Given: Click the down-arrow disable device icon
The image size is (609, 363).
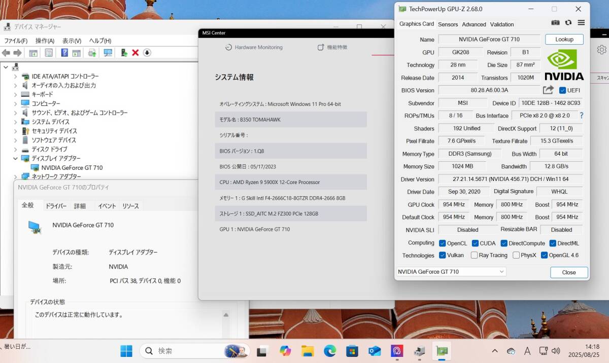Looking at the screenshot, I should [147, 53].
